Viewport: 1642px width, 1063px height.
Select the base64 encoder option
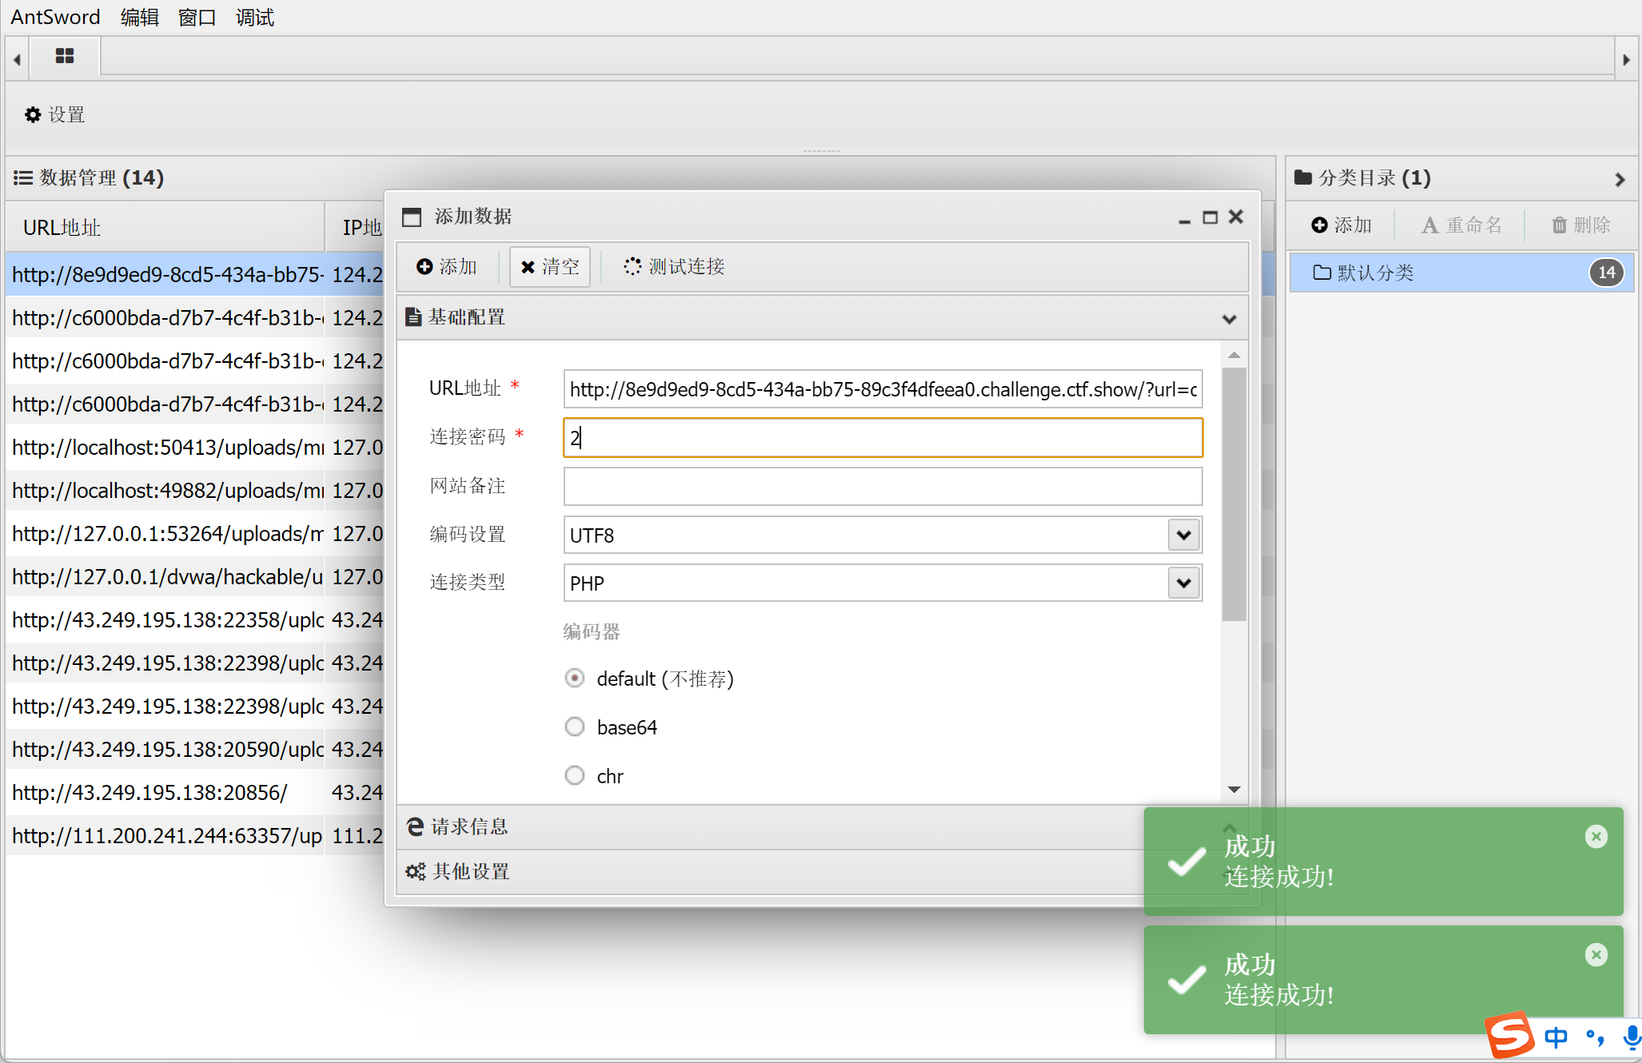point(575,727)
